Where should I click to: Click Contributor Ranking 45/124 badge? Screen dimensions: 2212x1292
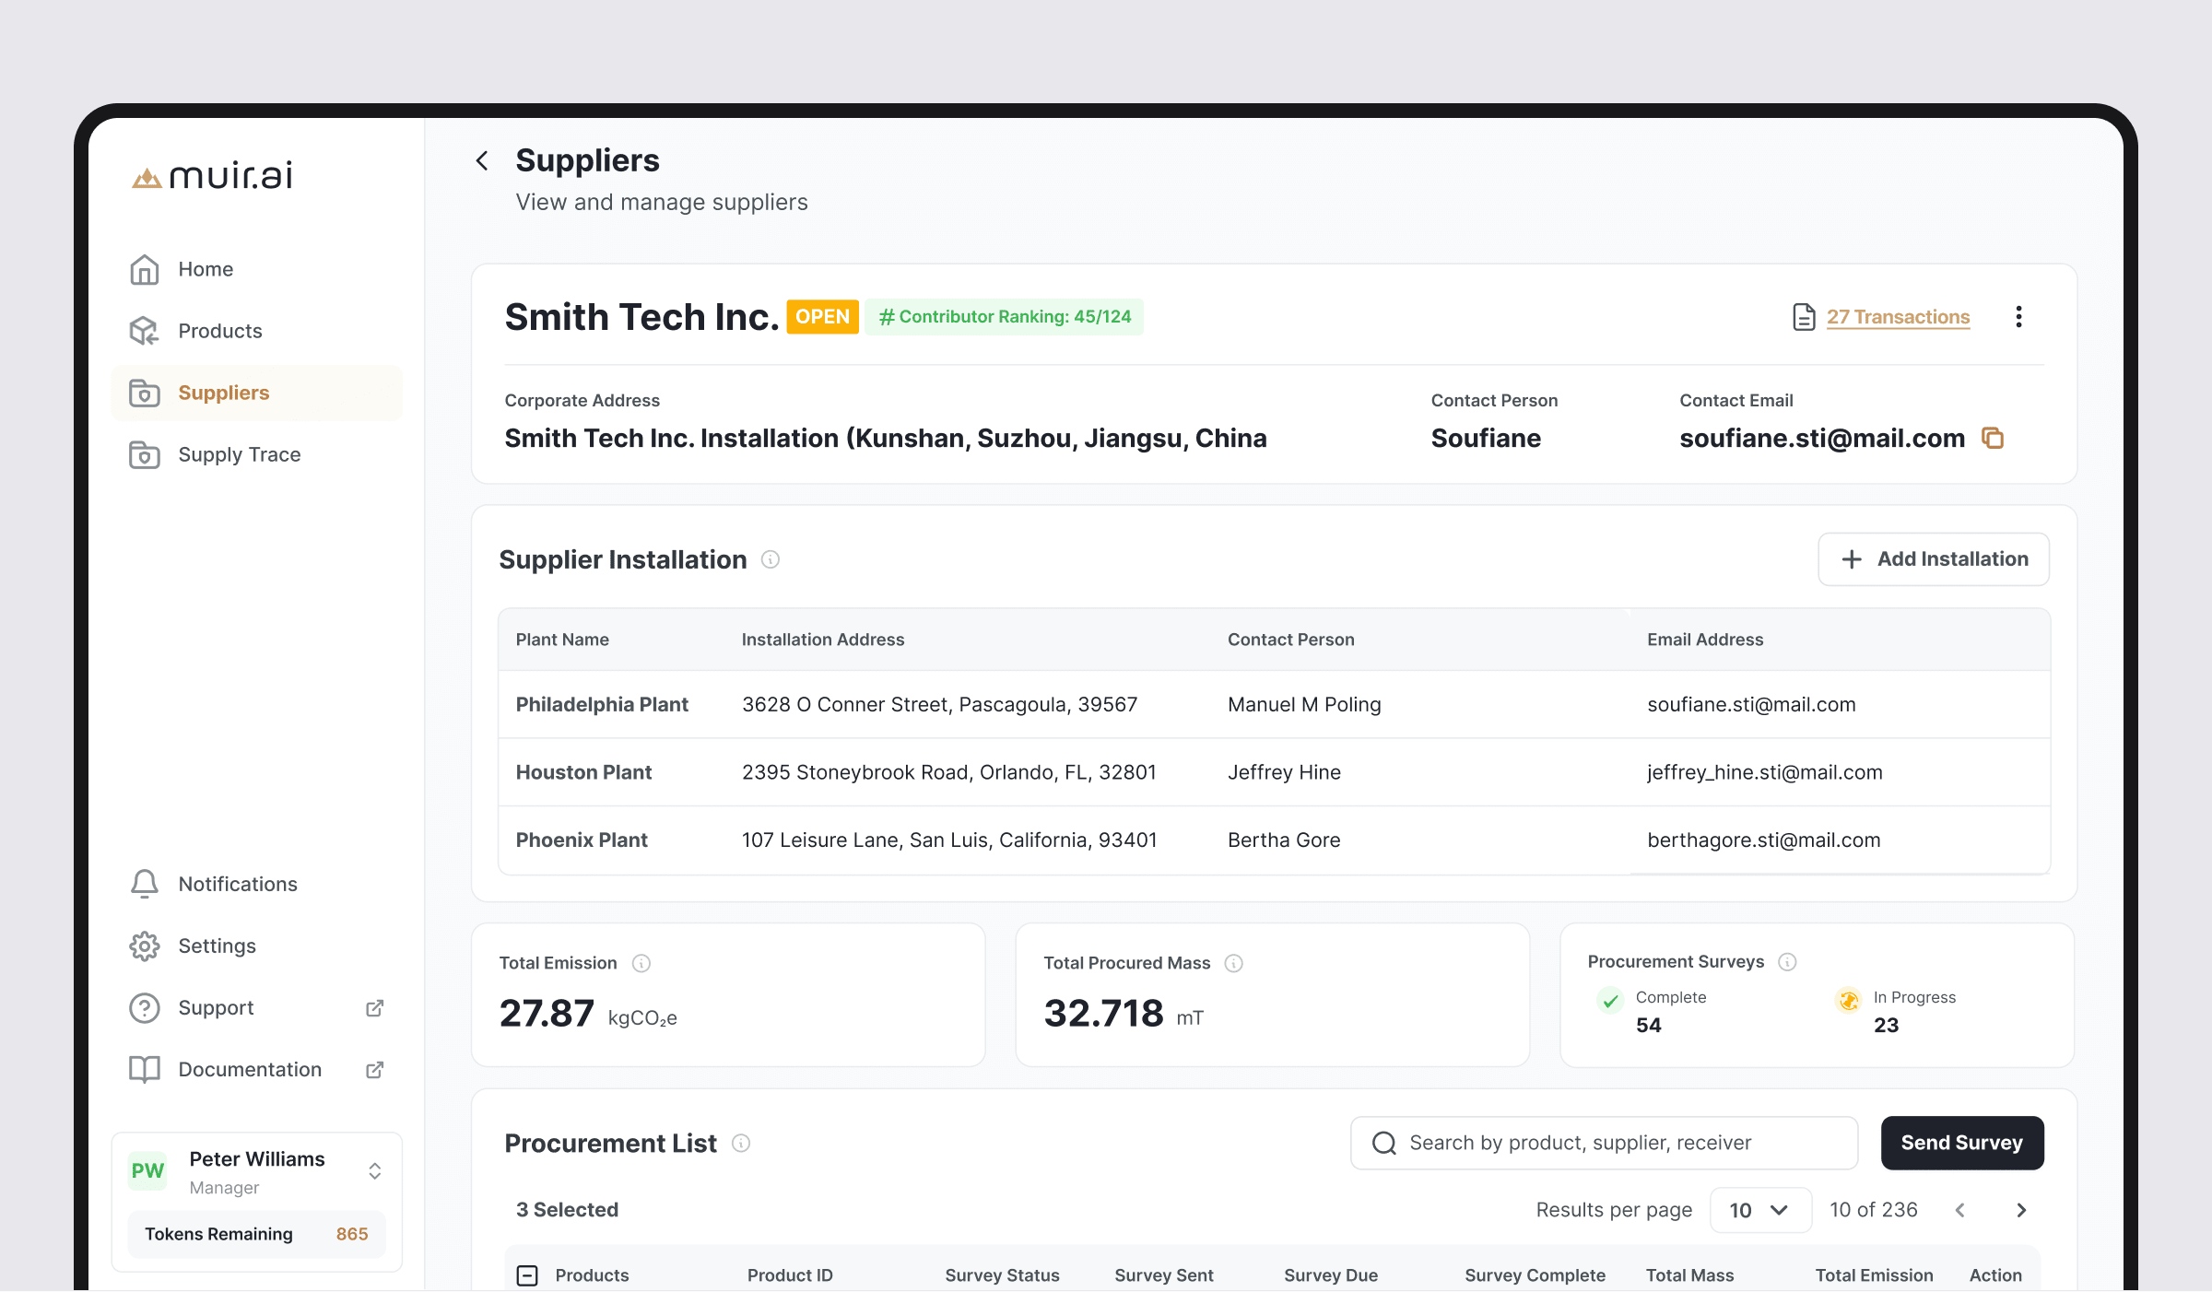pos(1005,317)
